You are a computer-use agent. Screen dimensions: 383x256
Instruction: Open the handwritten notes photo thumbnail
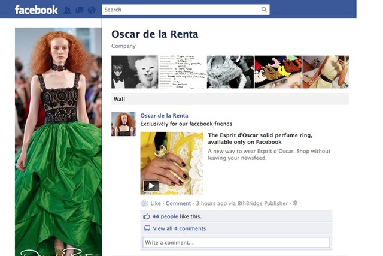(x=183, y=72)
